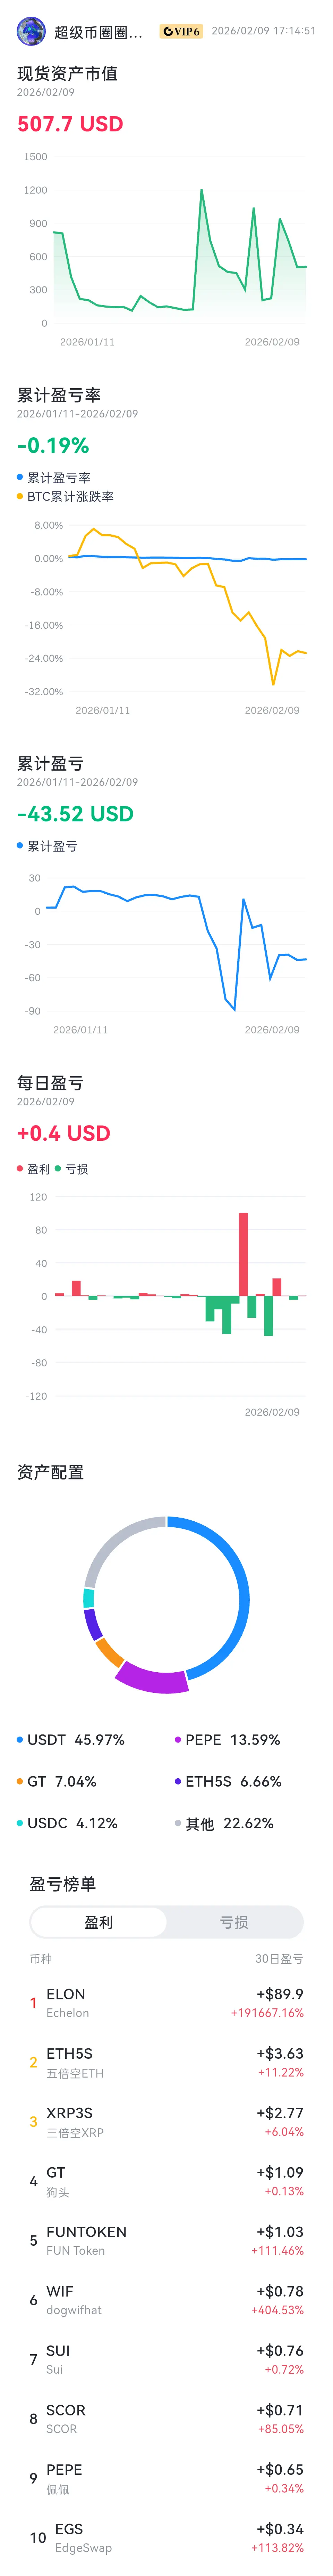Toggle the 累计盈亏 legend dot
Image resolution: width=333 pixels, height=2576 pixels.
[20, 846]
